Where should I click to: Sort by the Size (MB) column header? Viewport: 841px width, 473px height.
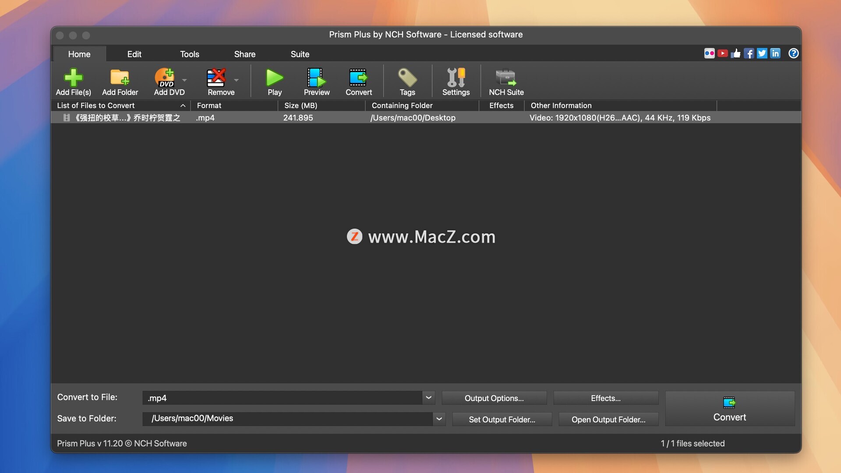322,106
